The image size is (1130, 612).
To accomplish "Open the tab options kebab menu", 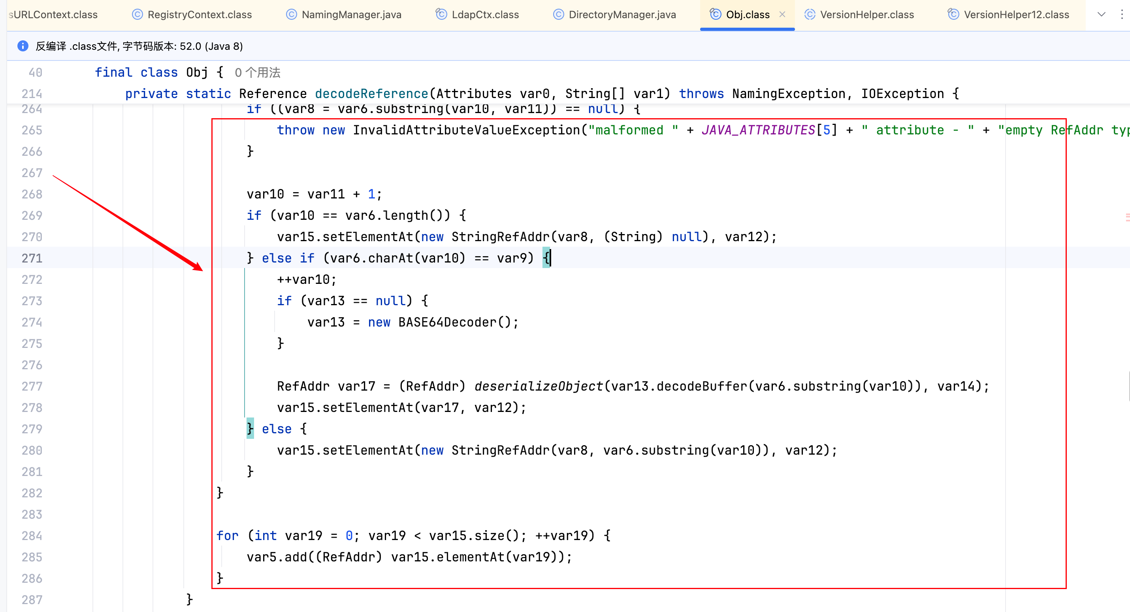I will [1122, 15].
